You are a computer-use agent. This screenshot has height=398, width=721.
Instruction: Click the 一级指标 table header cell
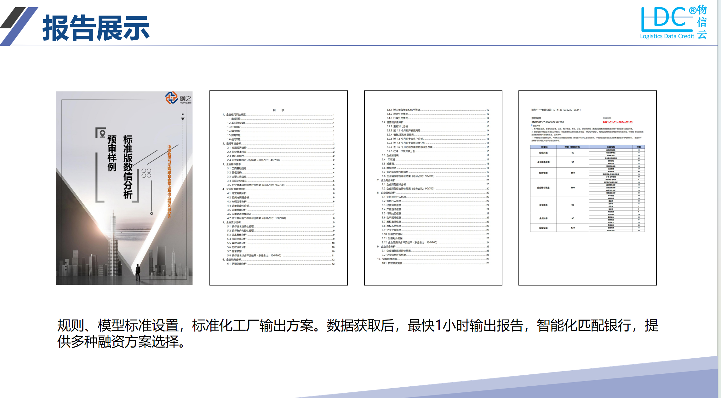coord(543,147)
